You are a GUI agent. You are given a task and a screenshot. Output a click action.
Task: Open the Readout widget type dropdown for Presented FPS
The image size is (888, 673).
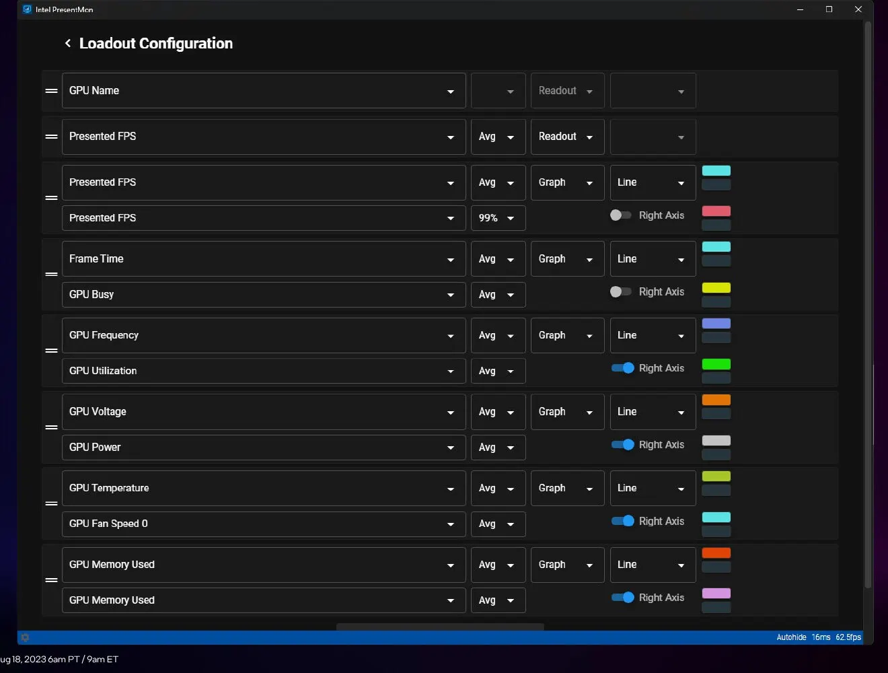click(x=566, y=137)
